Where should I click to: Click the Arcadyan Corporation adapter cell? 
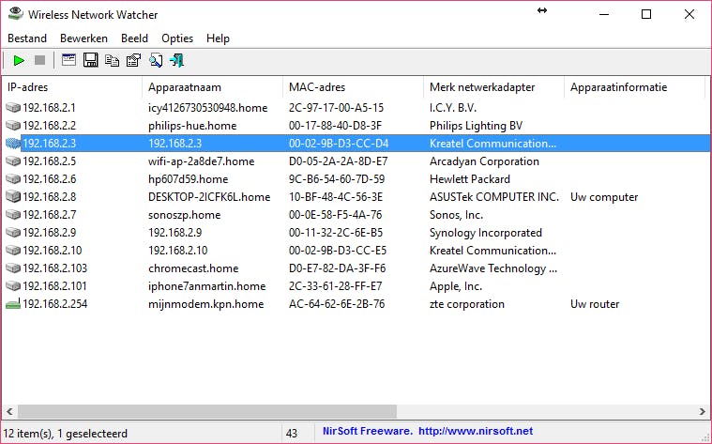pyautogui.click(x=484, y=161)
